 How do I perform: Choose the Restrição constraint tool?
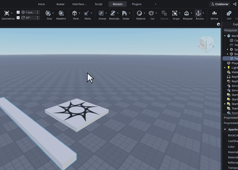(113, 13)
